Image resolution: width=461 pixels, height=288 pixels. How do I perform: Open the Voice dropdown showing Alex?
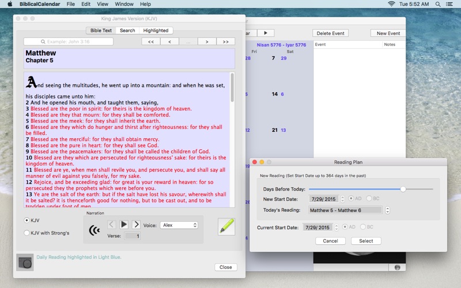click(179, 225)
